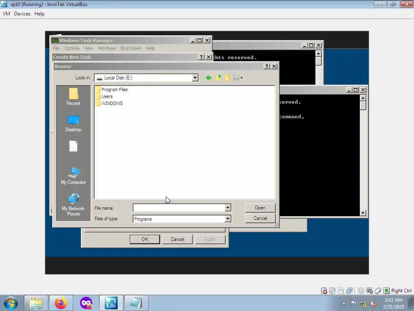Screen dimensions: 414x311
Task: Click the green keyboard capture arrow icon
Action: pos(386,291)
